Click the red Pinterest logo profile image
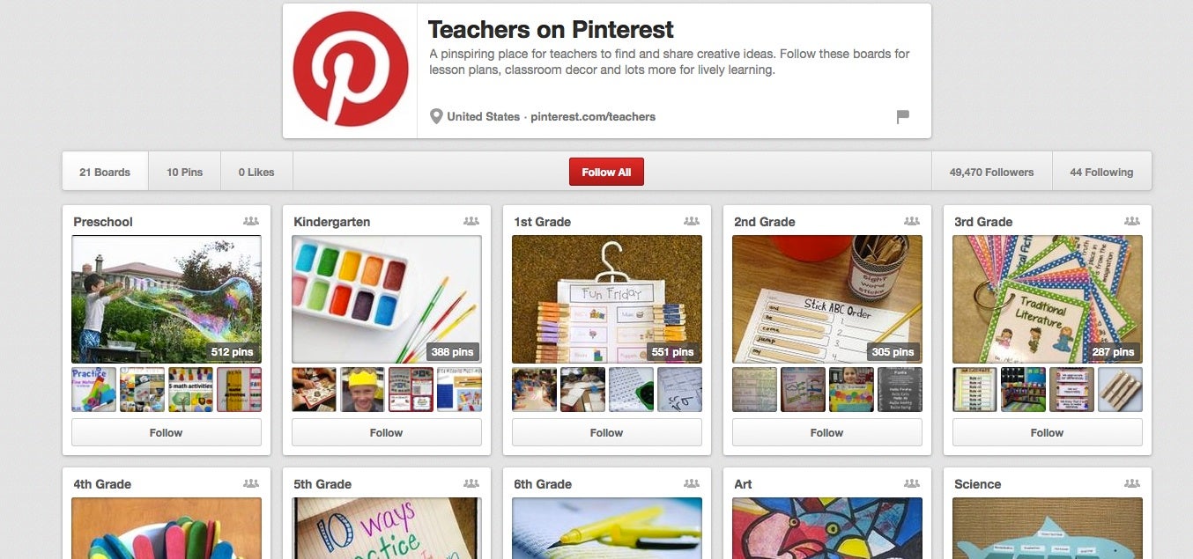 click(x=350, y=70)
